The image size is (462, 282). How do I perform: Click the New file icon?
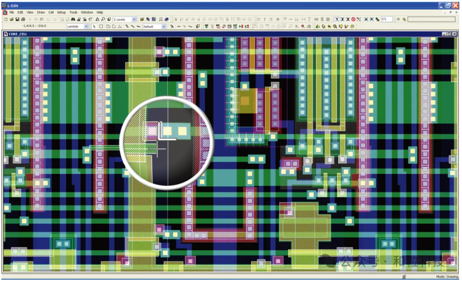pos(5,19)
